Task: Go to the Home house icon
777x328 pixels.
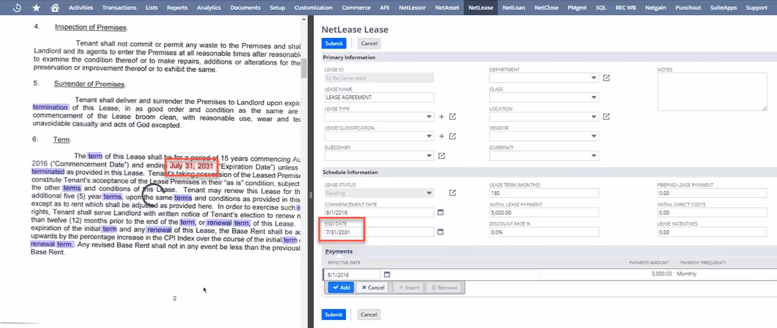Action: tap(54, 8)
